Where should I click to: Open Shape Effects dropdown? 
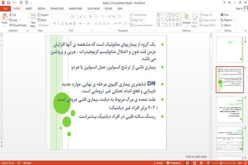point(208,25)
